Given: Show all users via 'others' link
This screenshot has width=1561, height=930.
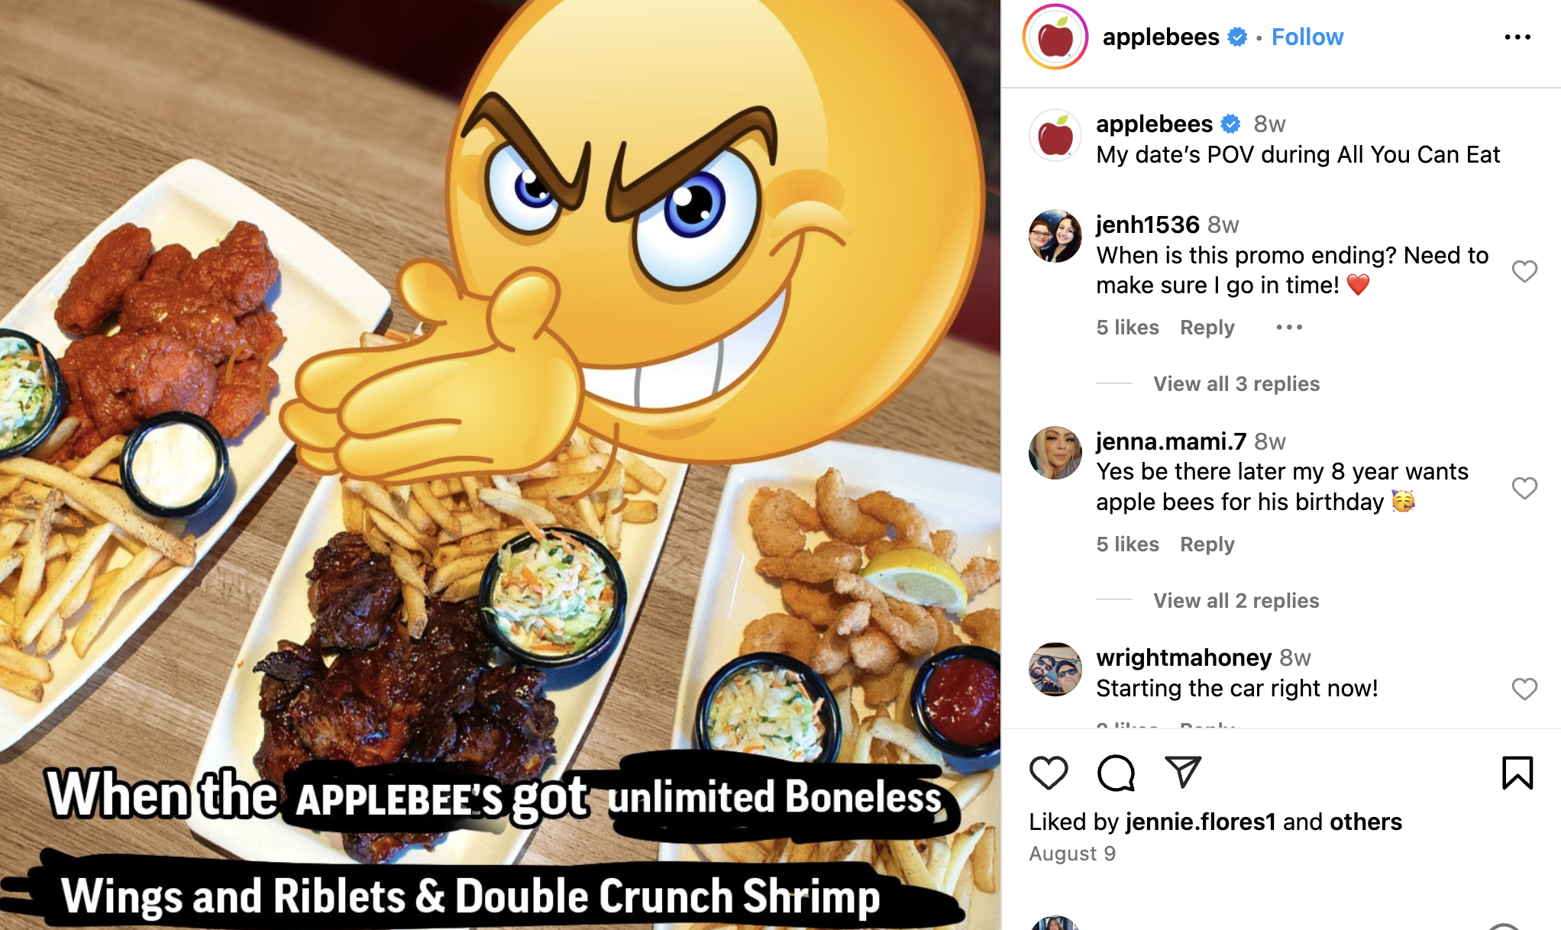Looking at the screenshot, I should click(1365, 822).
